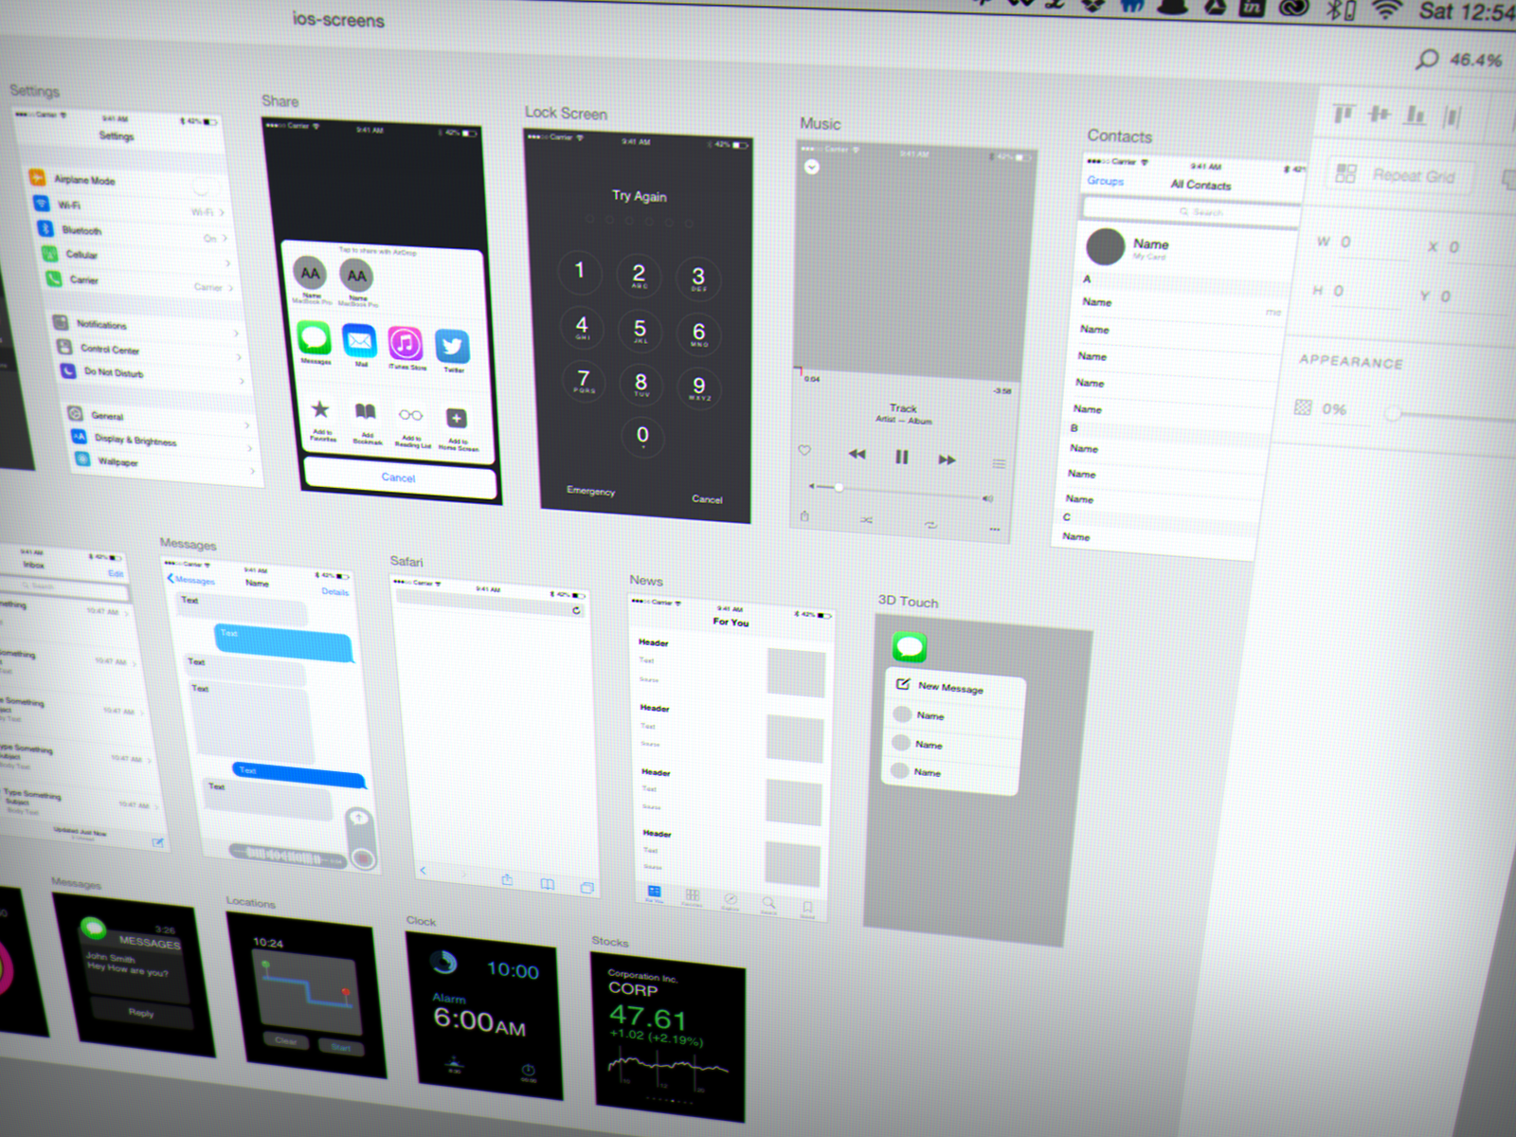Viewport: 1516px width, 1137px height.
Task: Click the Bluetooth row chevron in Settings artboard
Action: pyautogui.click(x=226, y=240)
